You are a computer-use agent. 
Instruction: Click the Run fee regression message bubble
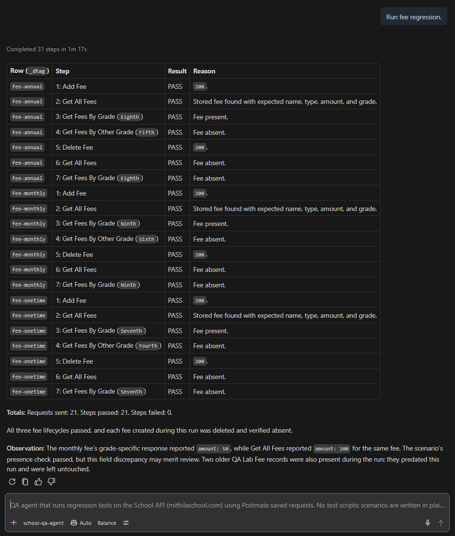click(x=414, y=17)
